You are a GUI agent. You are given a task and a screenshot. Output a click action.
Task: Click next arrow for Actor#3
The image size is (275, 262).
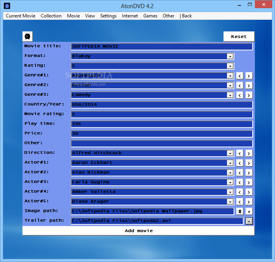click(x=249, y=183)
